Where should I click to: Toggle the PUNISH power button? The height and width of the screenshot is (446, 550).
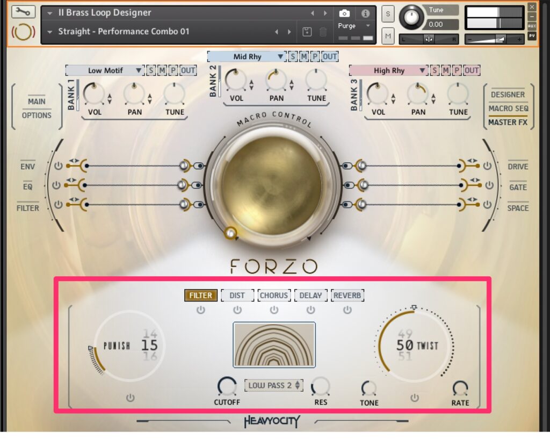pyautogui.click(x=130, y=398)
